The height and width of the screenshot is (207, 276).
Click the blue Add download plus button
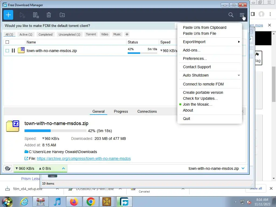click(8, 15)
